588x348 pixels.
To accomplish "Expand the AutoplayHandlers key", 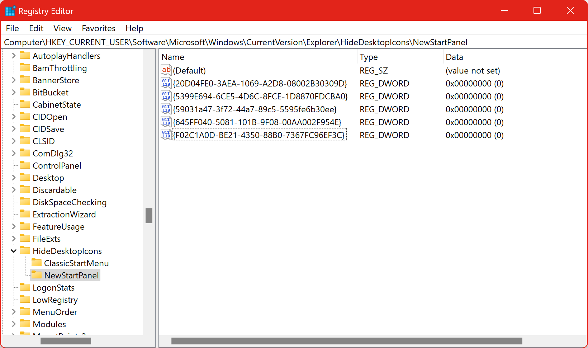I will tap(14, 56).
